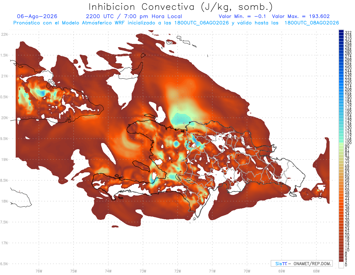Click the legend value '10'
The height and width of the screenshot is (275, 355).
(x=347, y=250)
